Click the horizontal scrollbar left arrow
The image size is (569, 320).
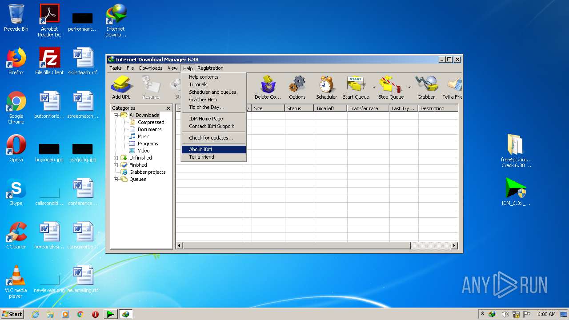pyautogui.click(x=180, y=246)
